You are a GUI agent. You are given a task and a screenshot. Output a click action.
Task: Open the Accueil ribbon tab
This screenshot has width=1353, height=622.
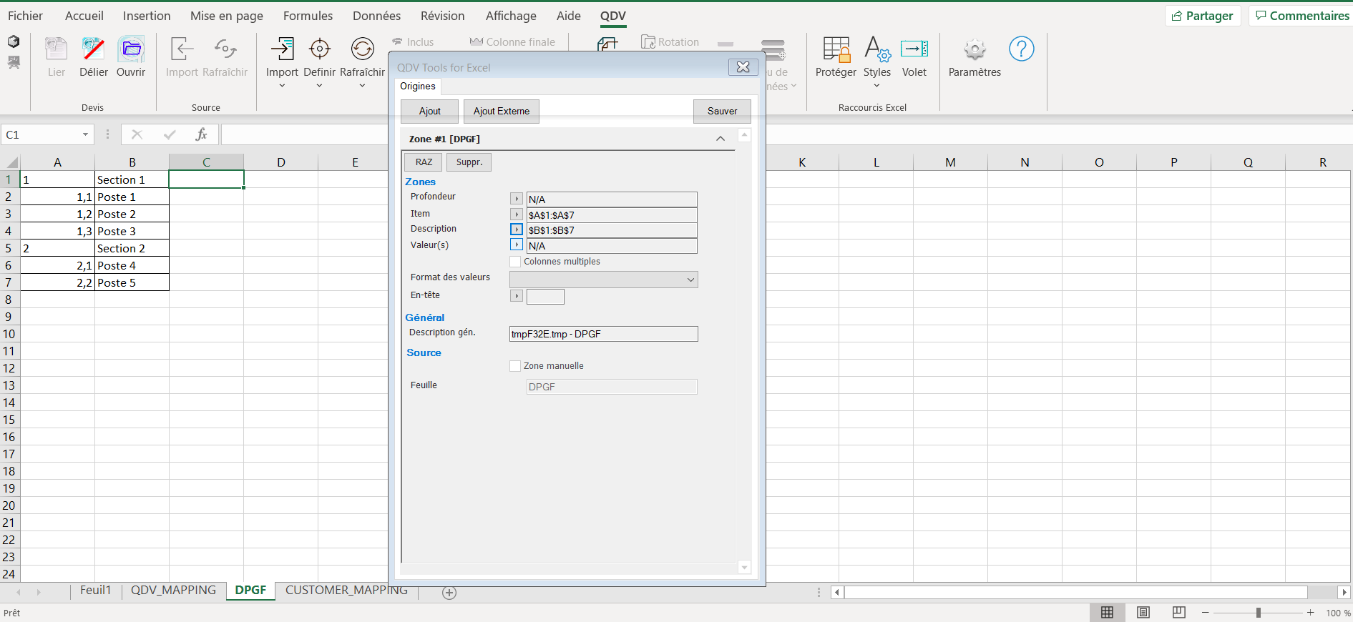point(84,16)
